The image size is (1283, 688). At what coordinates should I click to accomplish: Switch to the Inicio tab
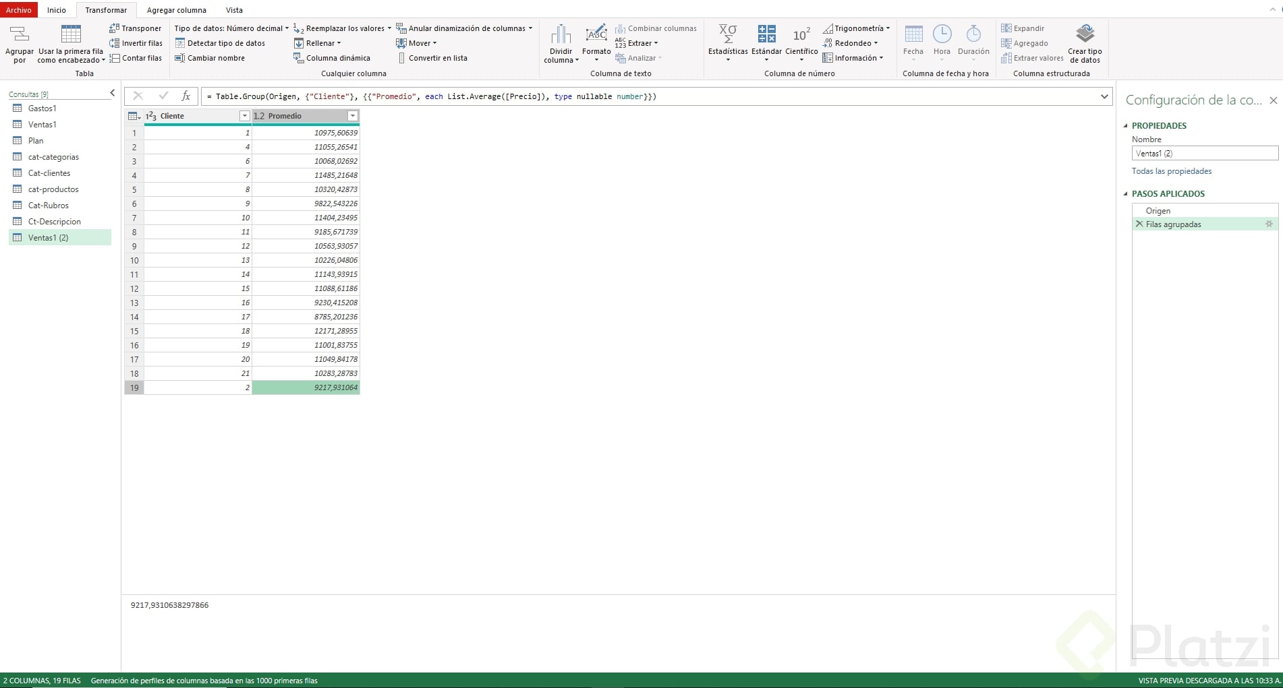point(57,10)
